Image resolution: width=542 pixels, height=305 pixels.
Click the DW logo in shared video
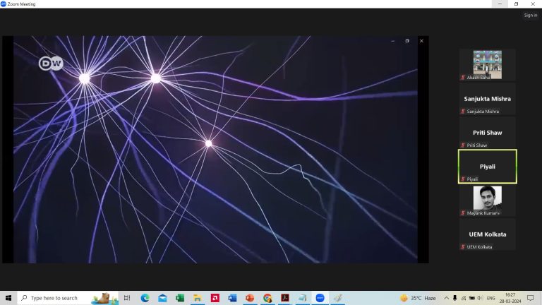(51, 64)
